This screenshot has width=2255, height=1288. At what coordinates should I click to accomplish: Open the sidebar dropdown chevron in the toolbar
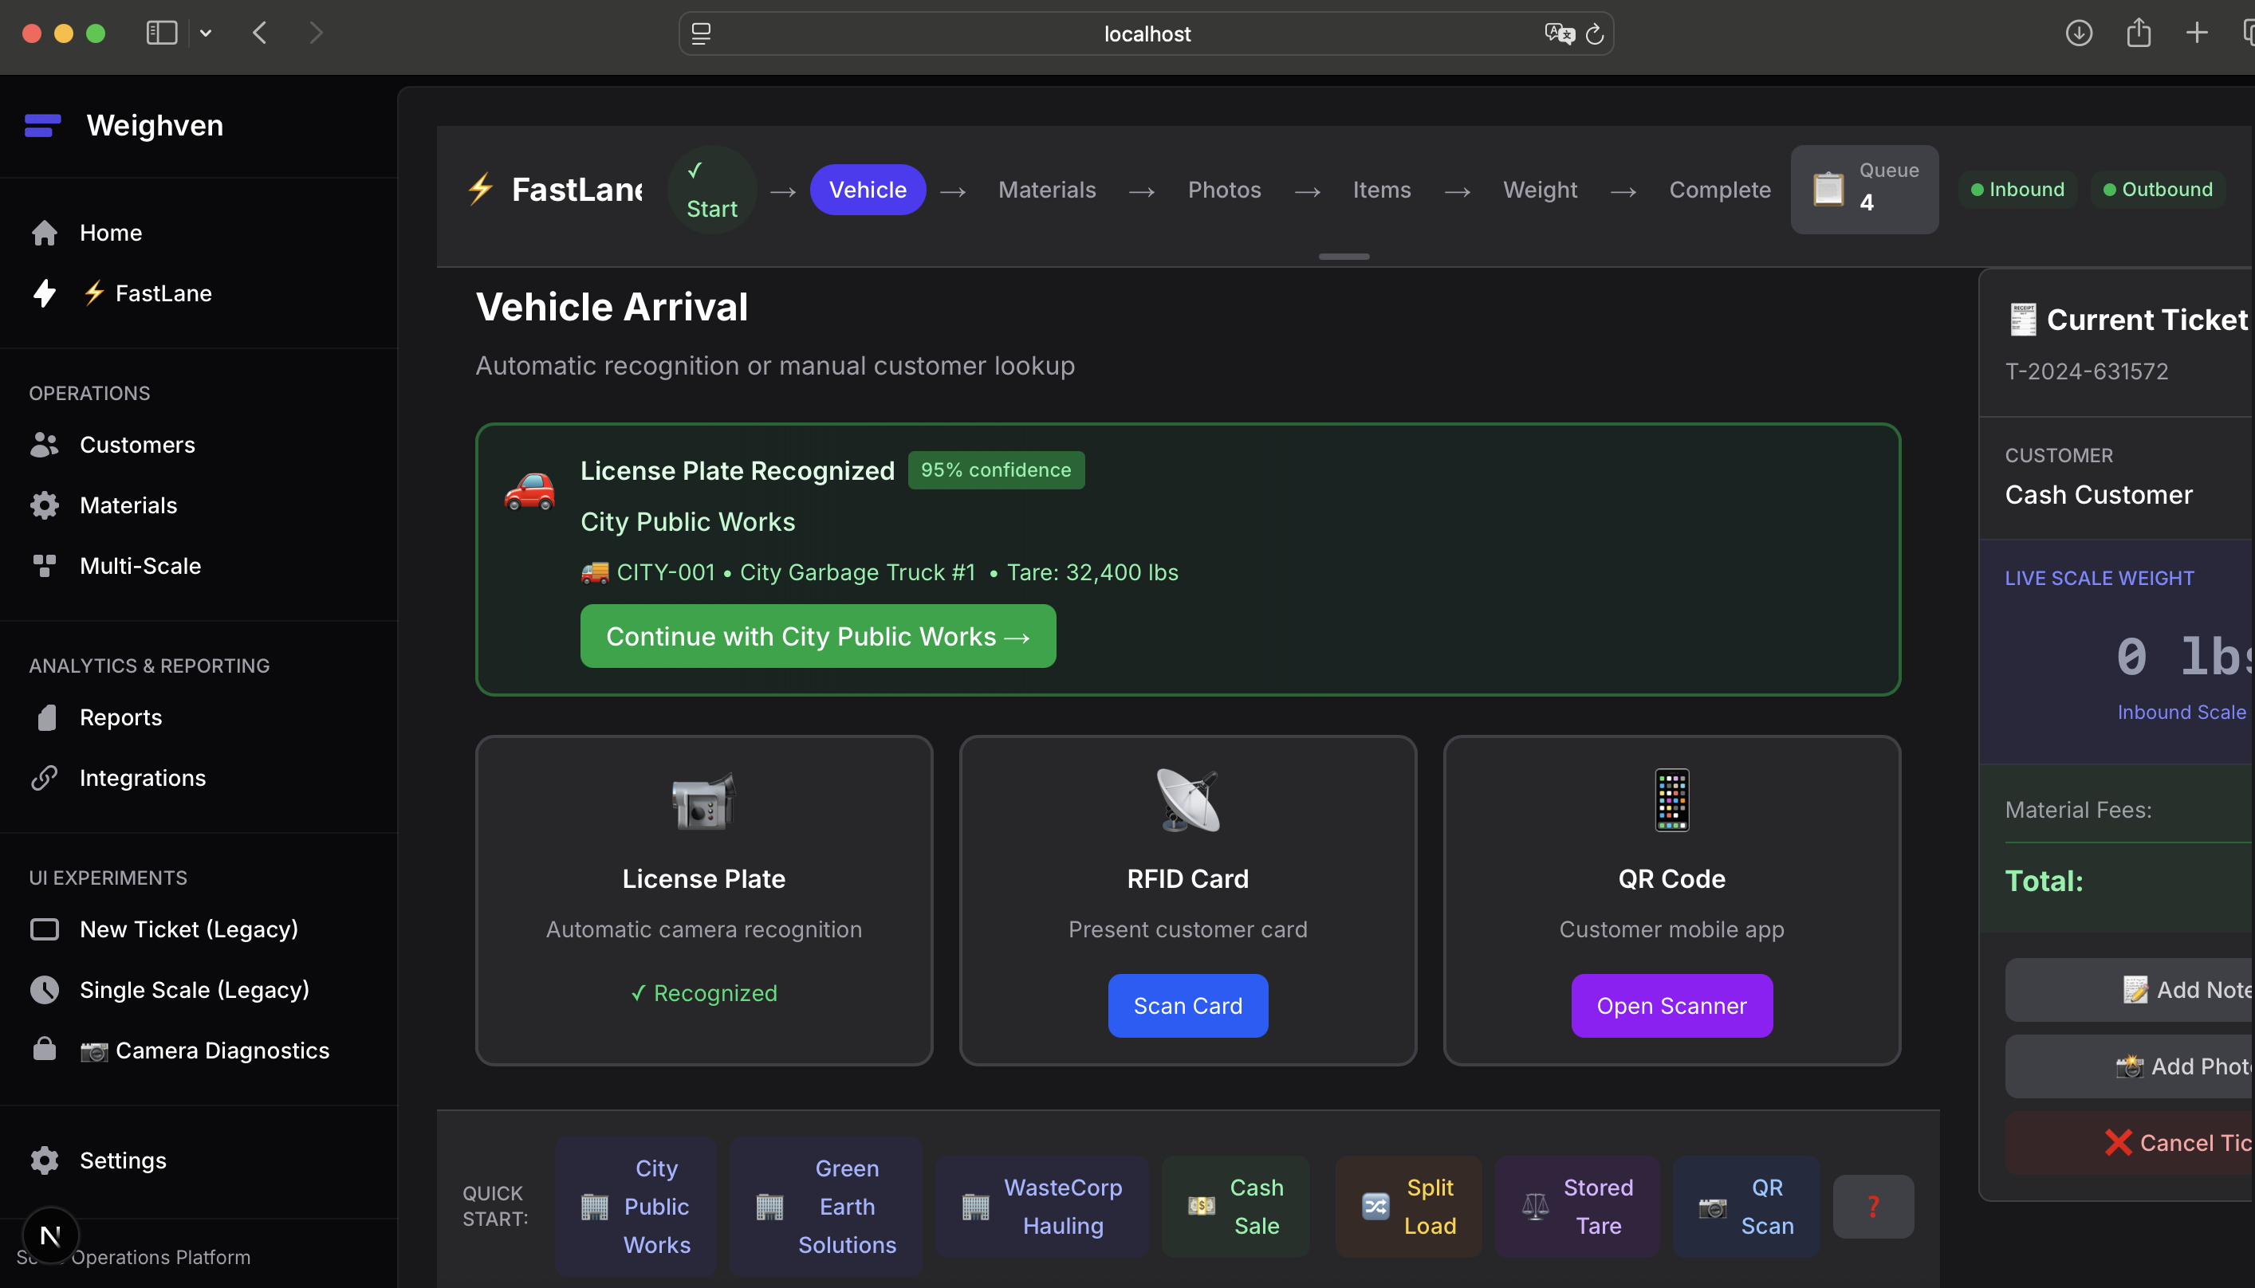207,33
